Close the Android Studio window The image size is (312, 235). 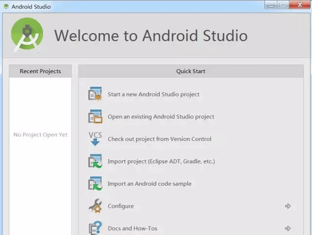click(x=300, y=5)
